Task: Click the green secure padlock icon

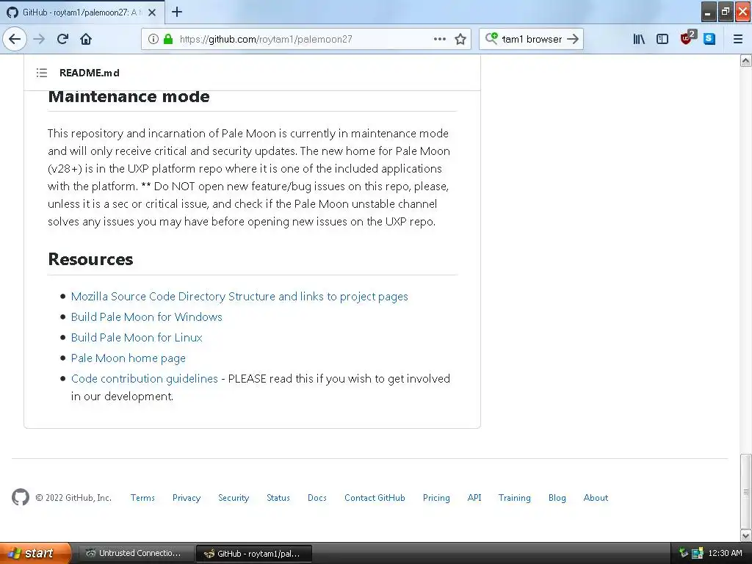Action: tap(168, 39)
